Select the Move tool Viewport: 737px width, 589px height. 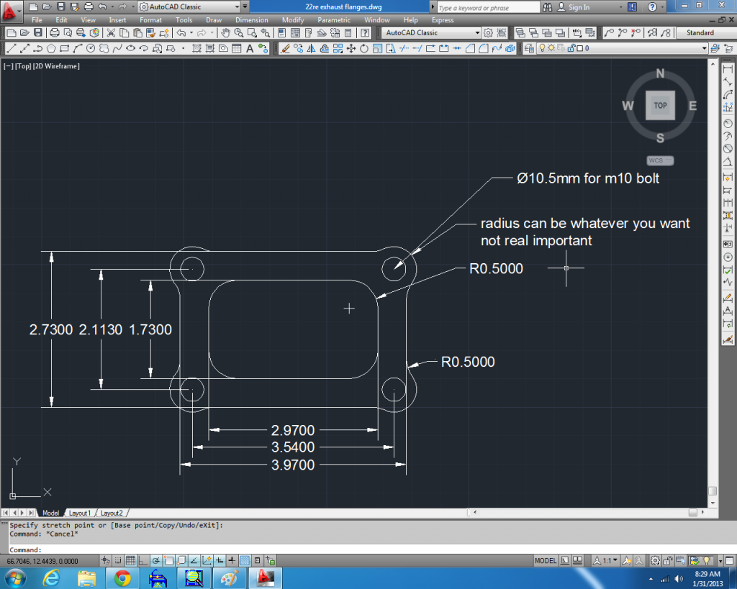pos(351,48)
